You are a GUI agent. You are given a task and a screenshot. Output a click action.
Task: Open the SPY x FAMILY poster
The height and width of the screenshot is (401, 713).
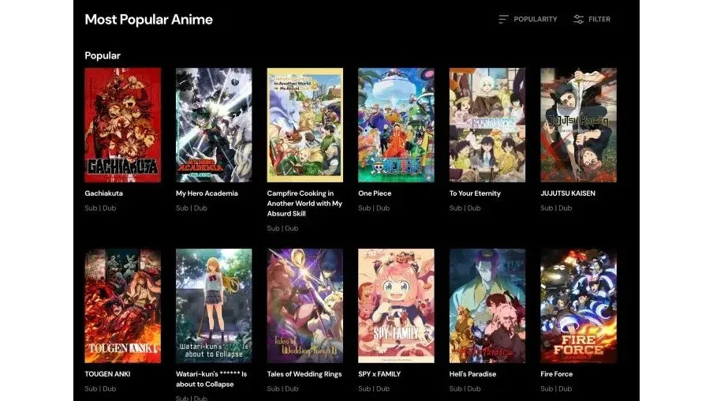pyautogui.click(x=396, y=305)
